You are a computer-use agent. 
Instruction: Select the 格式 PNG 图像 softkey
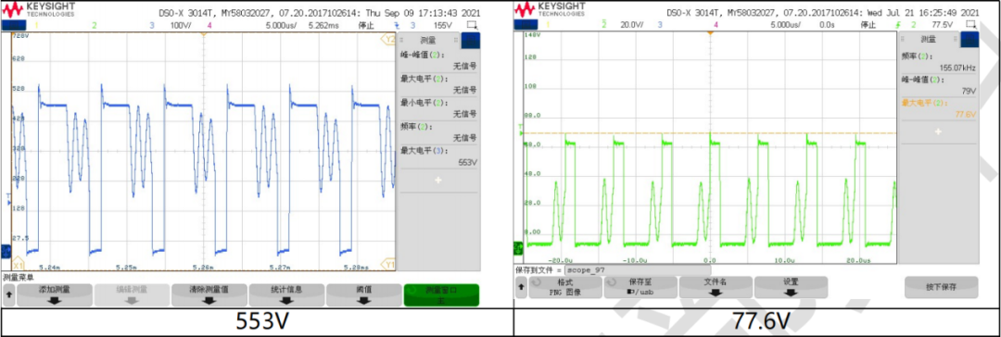[x=565, y=287]
